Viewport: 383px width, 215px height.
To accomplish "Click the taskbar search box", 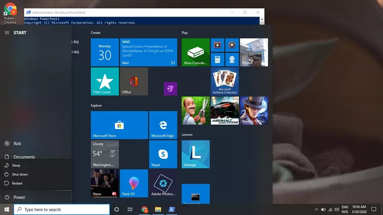I will click(x=62, y=209).
